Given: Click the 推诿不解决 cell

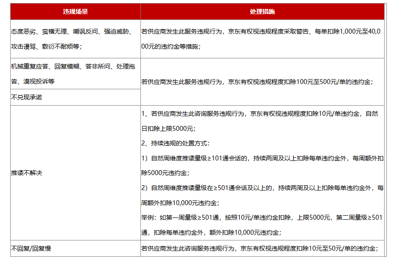Looking at the screenshot, I should pos(27,173).
